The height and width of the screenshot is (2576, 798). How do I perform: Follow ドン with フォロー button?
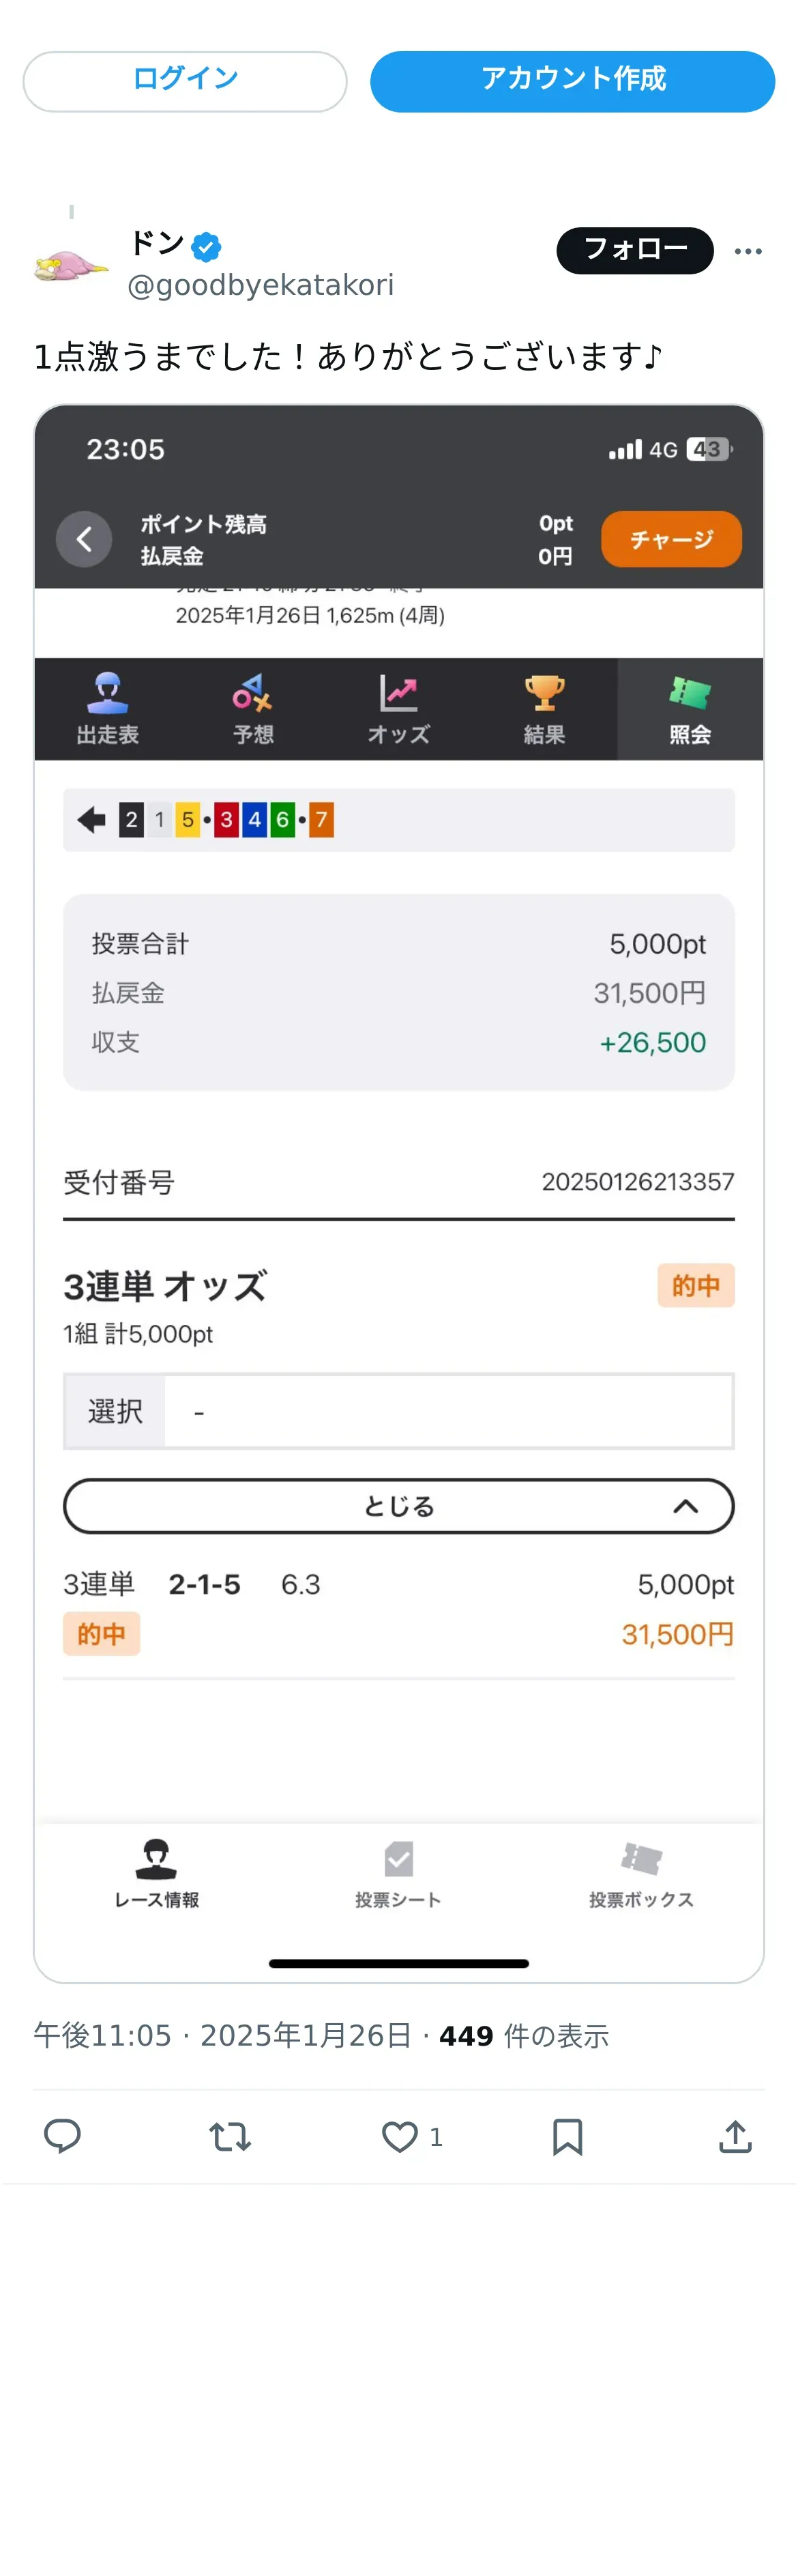(x=634, y=250)
